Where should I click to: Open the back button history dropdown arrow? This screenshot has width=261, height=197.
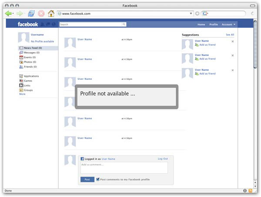(x=13, y=13)
